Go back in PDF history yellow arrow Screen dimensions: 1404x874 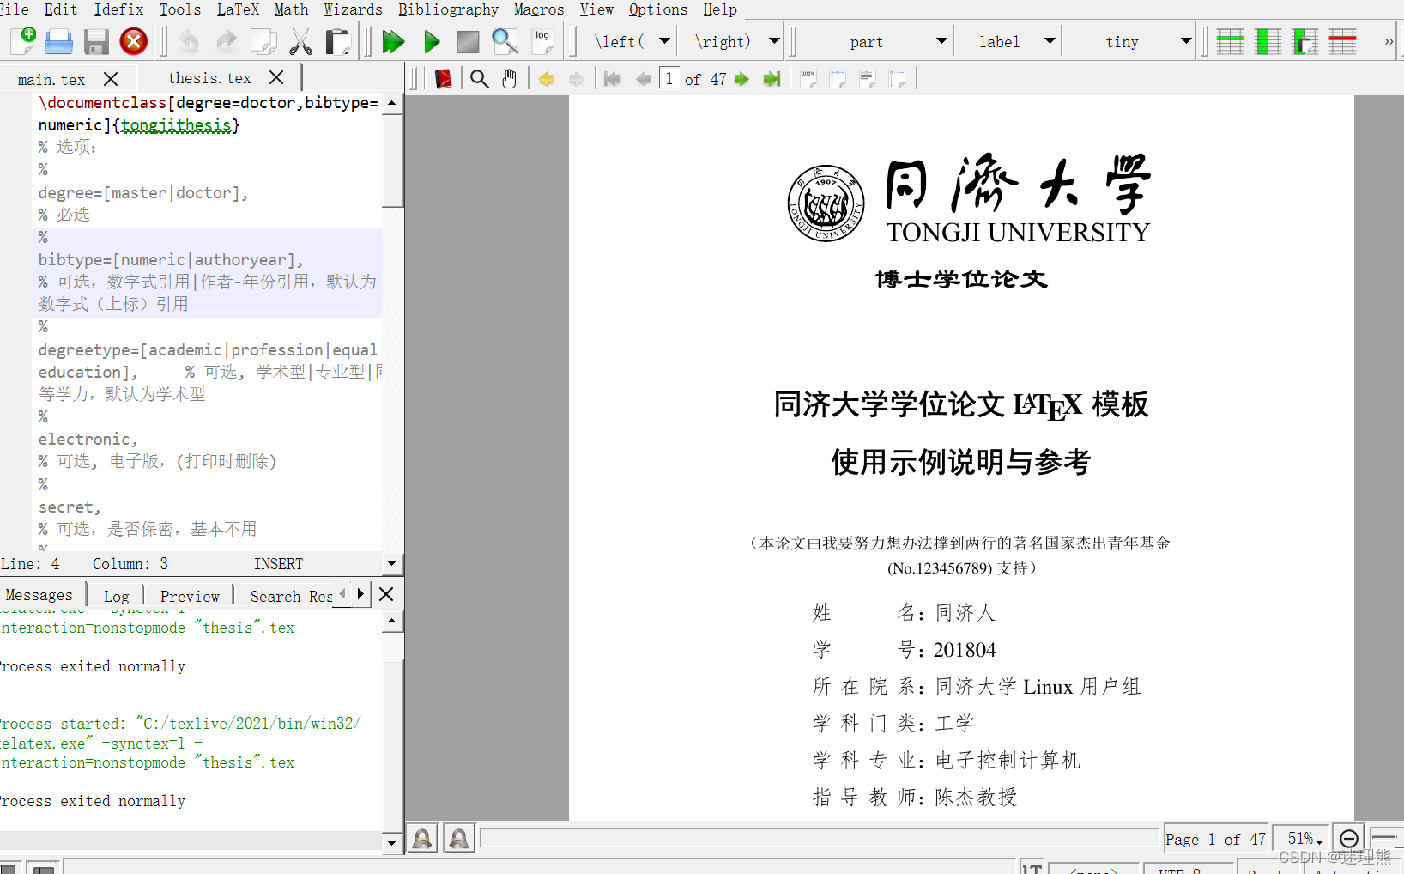coord(546,79)
